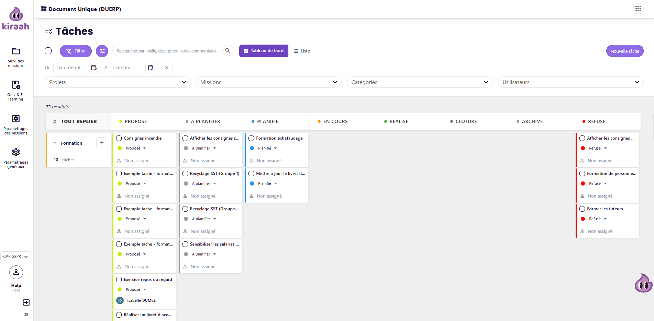Image resolution: width=654 pixels, height=321 pixels.
Task: Open Quiz & E-learning section
Action: point(16,91)
